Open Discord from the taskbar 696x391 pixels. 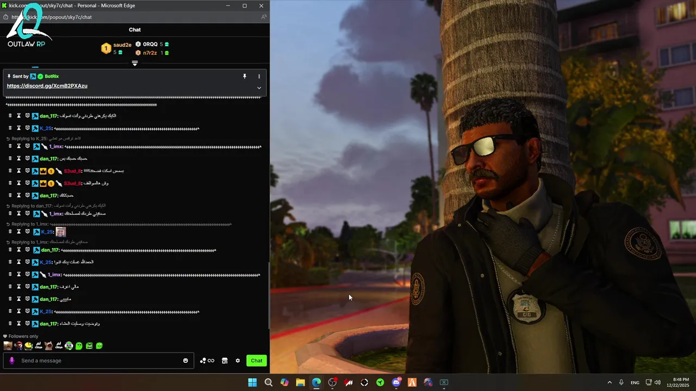click(396, 382)
